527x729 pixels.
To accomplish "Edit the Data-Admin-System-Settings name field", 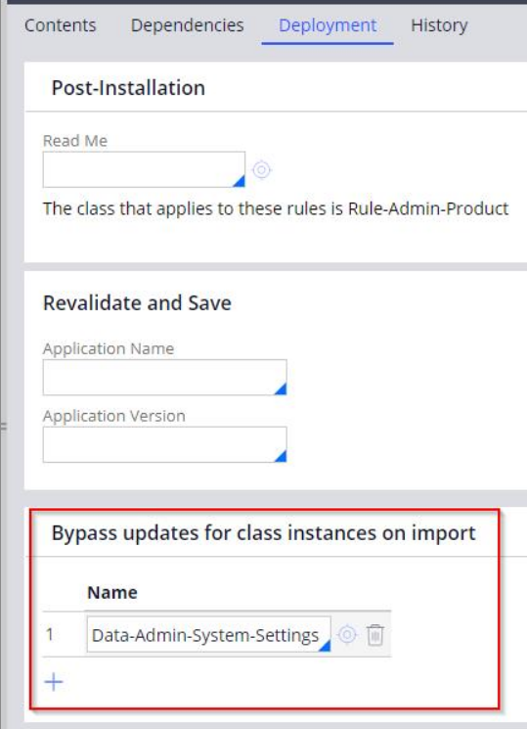I will pos(208,634).
